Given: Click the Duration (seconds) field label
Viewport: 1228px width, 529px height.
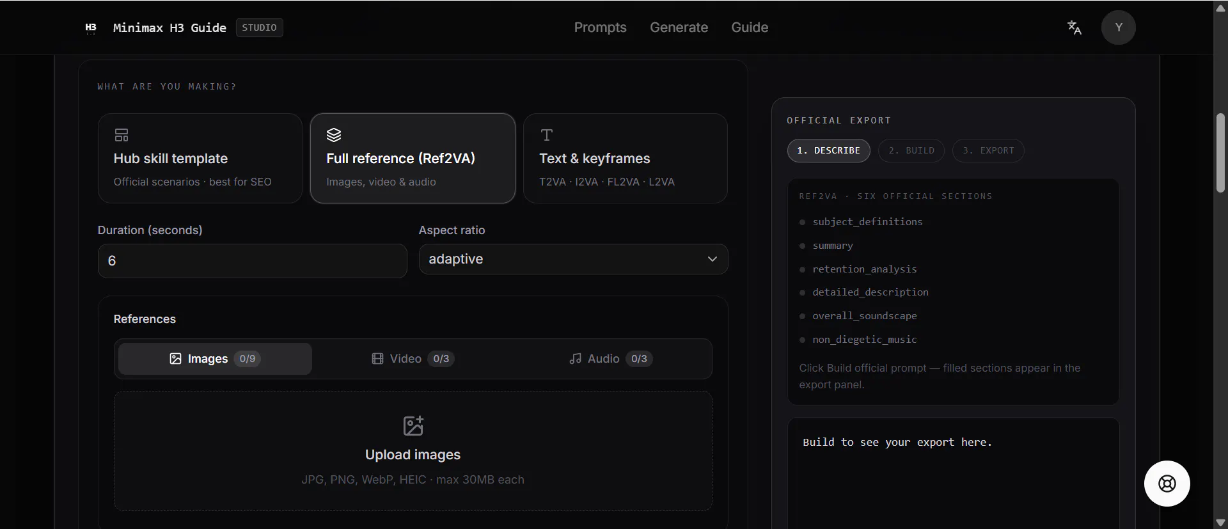Looking at the screenshot, I should click(x=150, y=230).
